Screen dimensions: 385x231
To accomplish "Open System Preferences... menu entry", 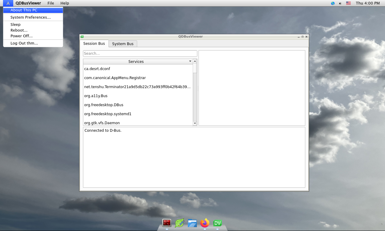I will click(30, 17).
